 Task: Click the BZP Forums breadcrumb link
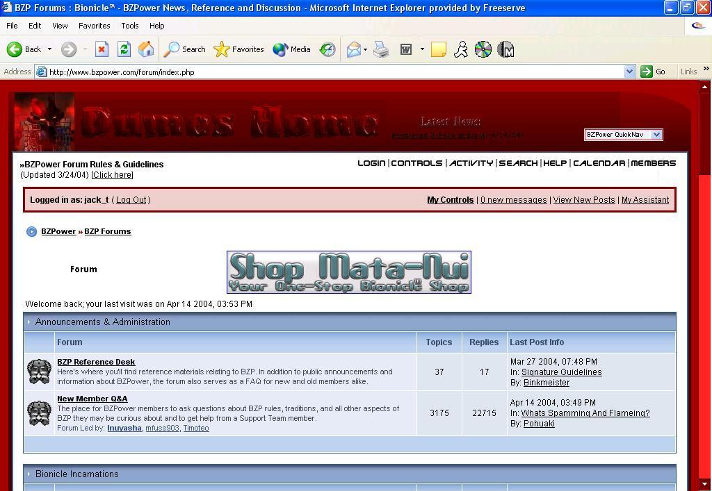coord(108,232)
